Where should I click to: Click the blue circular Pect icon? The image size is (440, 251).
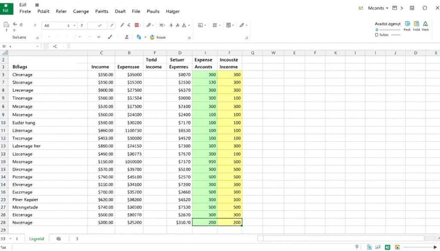coord(407,24)
